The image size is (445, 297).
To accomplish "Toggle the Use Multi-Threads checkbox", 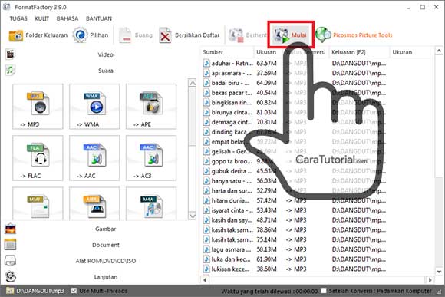I will (x=74, y=291).
